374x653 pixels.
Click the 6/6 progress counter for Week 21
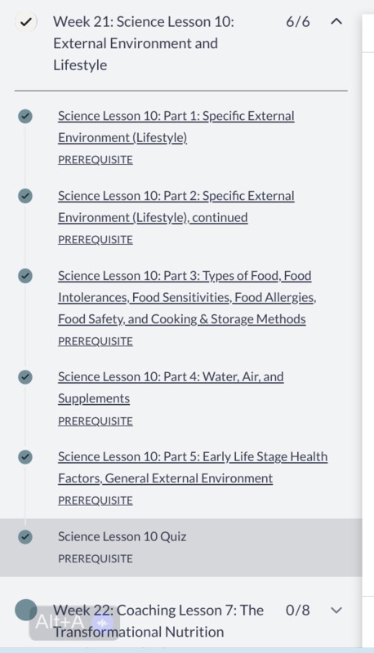tap(298, 22)
